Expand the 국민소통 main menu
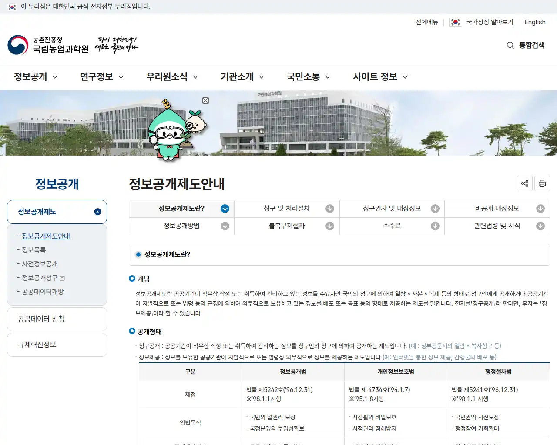 click(x=309, y=77)
